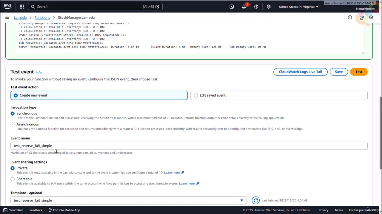Click the info circle icon near breadcrumb
Screen dimensions: 382x214
point(350,18)
